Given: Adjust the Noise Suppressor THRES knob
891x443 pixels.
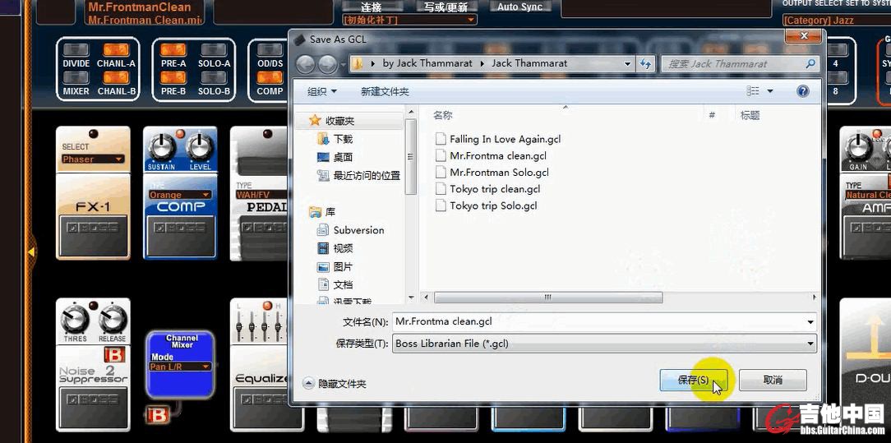Looking at the screenshot, I should click(75, 321).
